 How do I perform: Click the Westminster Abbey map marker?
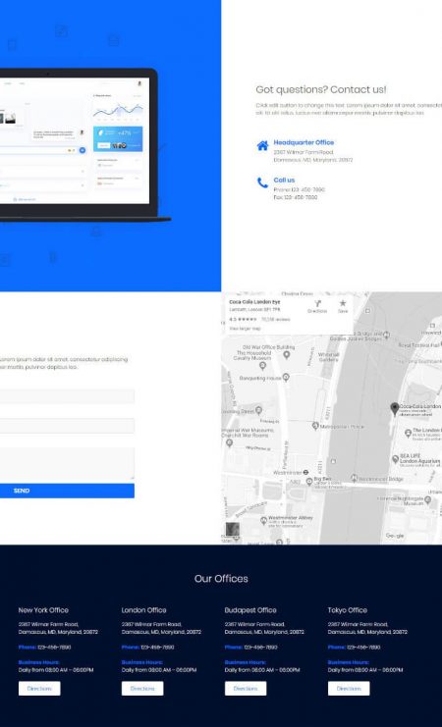[x=263, y=520]
